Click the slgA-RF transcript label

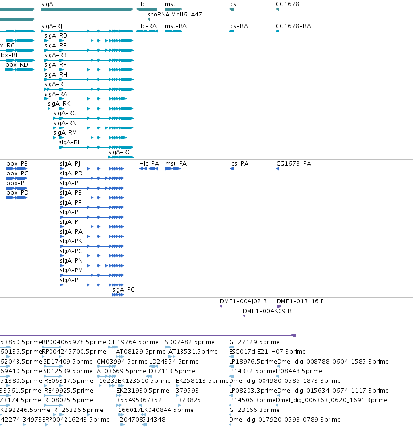(55, 65)
